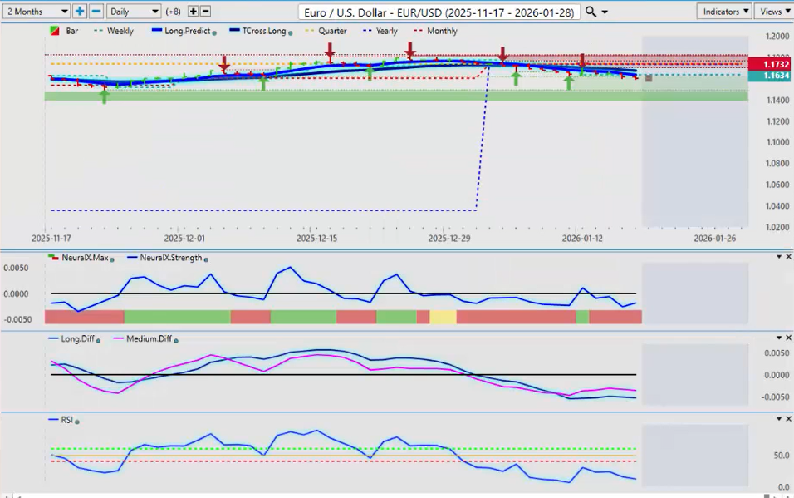
Task: Click the black minus forecast decrement button
Action: coord(206,12)
